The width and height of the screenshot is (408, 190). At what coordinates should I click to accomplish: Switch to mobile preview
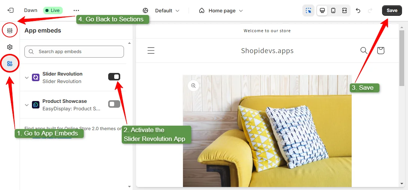pos(333,10)
